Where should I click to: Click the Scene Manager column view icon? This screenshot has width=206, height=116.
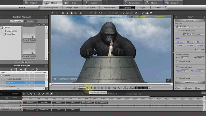pos(26,69)
